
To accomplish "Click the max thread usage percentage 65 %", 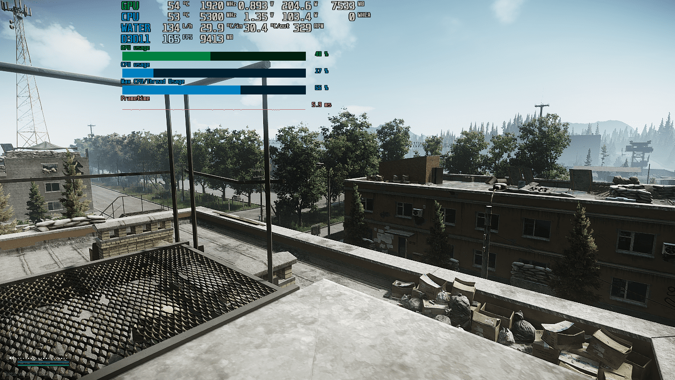I will [321, 88].
